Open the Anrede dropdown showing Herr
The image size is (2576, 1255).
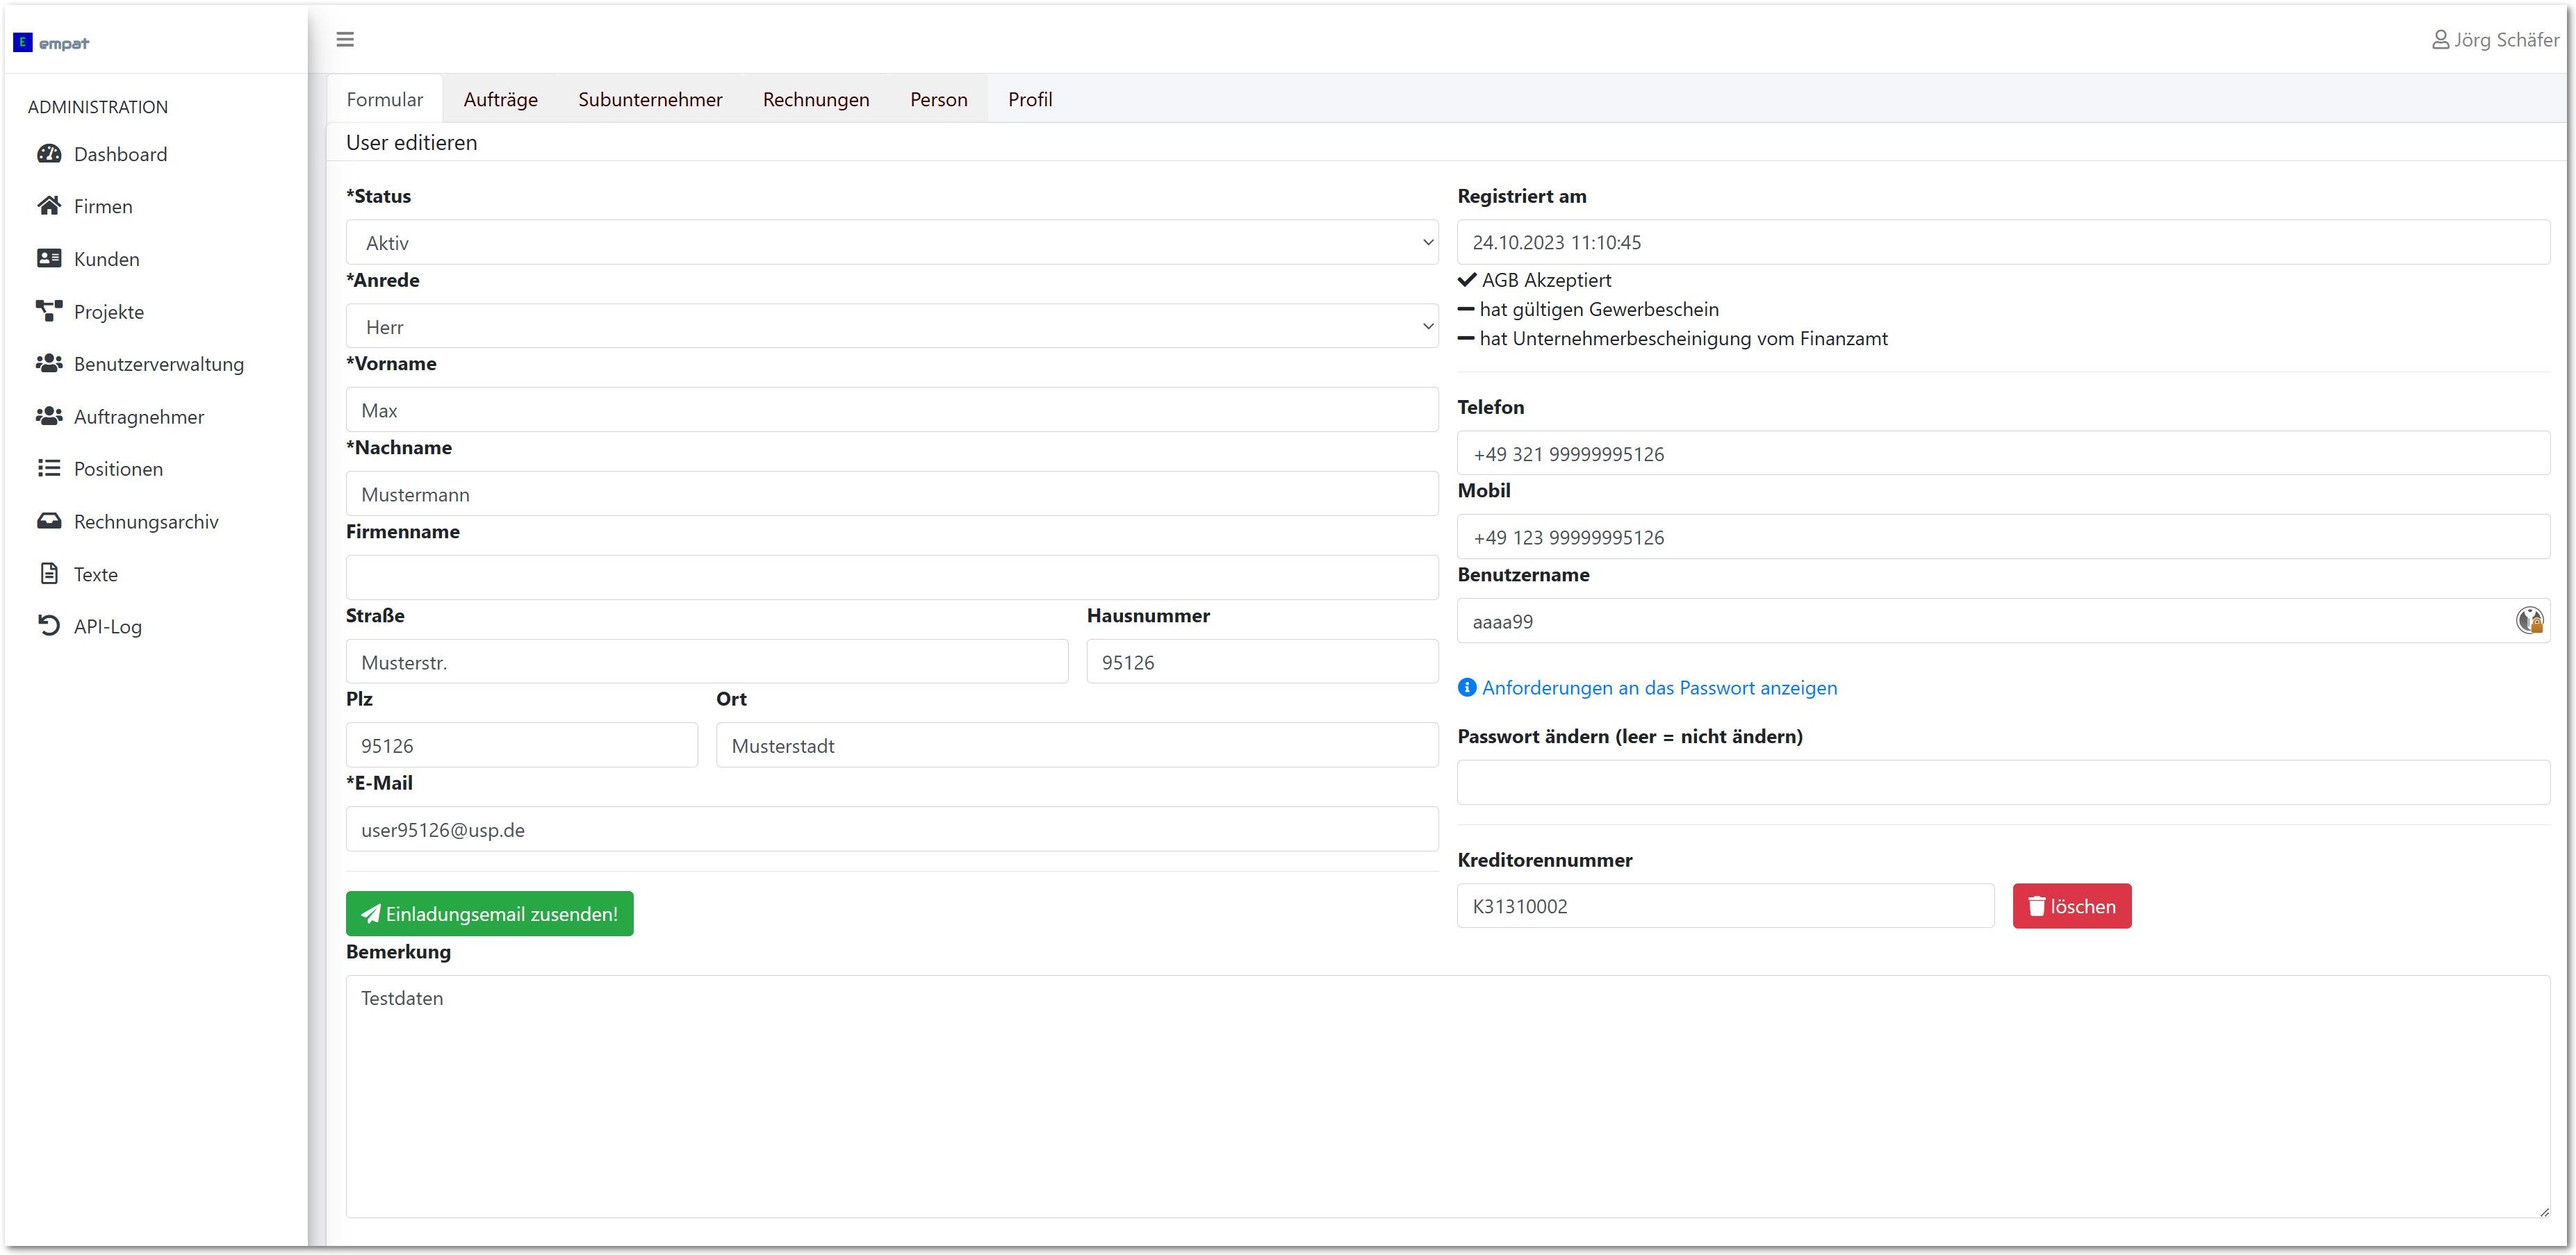(x=891, y=326)
